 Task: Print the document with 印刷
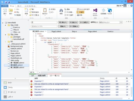(80, 15)
